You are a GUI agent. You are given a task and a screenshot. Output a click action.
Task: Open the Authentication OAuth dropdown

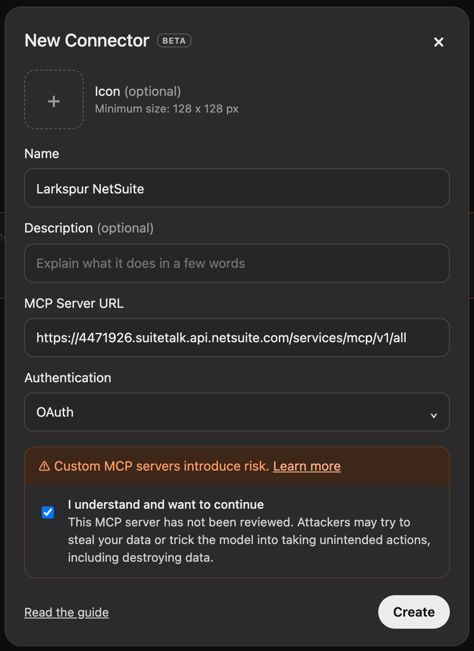237,412
